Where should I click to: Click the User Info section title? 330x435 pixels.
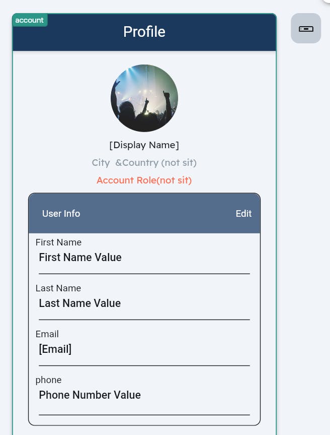(61, 213)
